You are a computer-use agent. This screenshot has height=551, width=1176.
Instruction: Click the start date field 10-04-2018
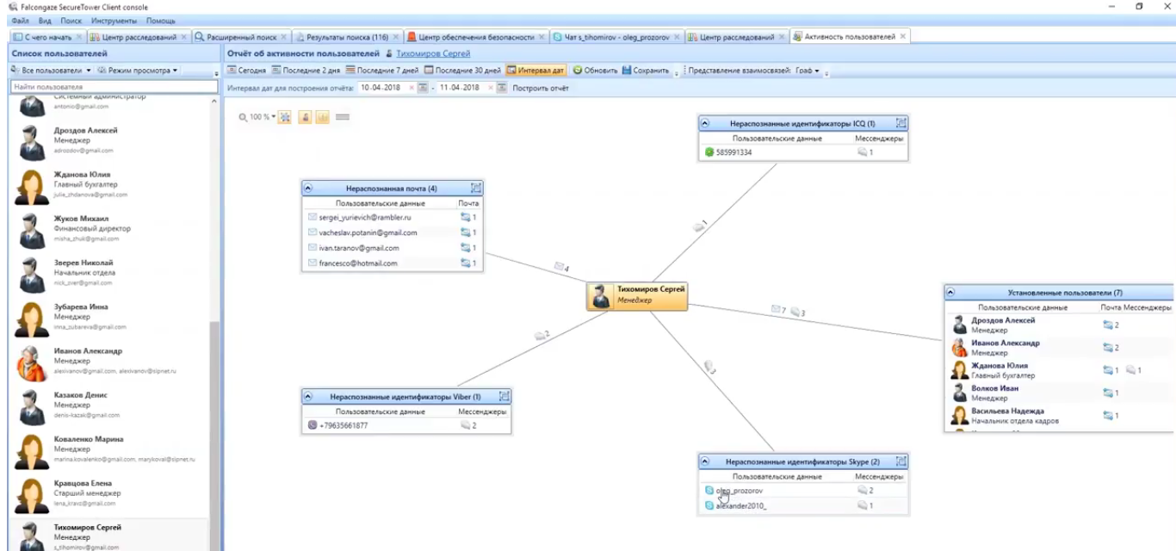coord(381,88)
